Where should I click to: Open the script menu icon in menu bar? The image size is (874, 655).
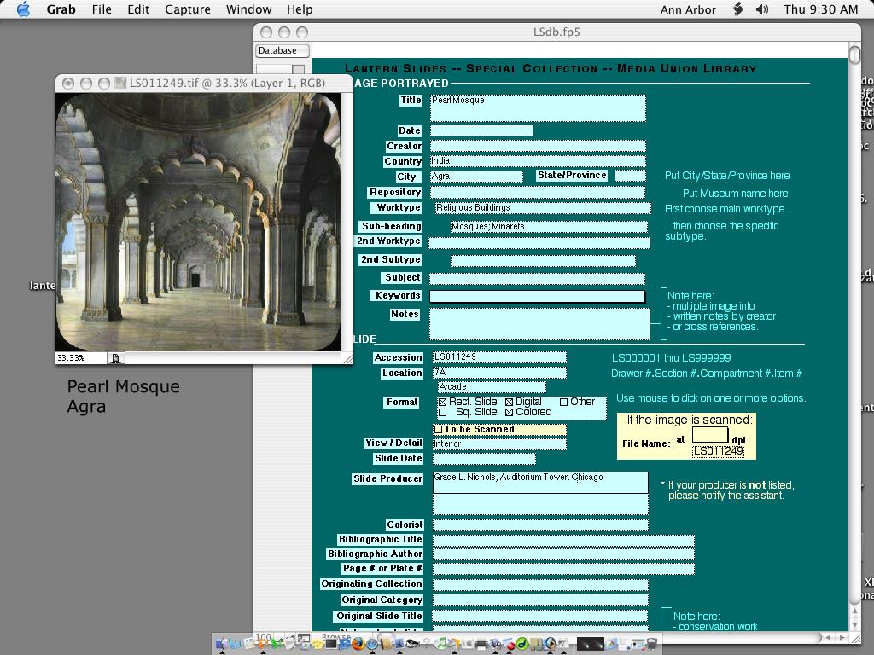click(737, 9)
